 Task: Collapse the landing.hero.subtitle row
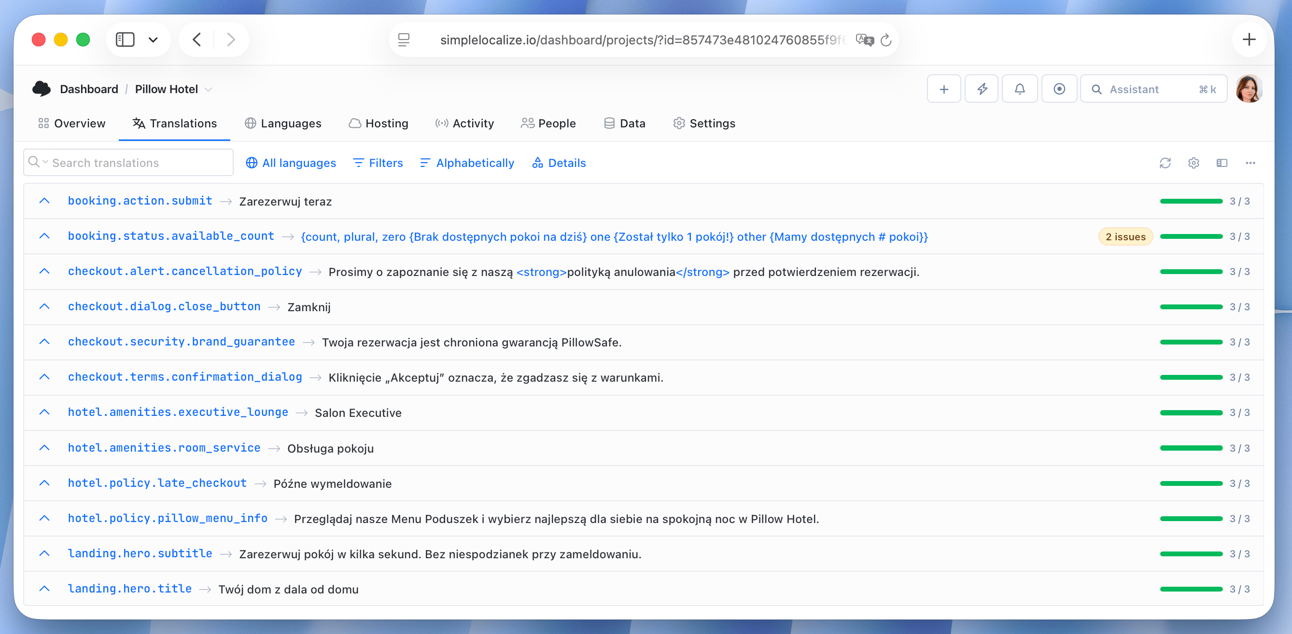(x=44, y=554)
